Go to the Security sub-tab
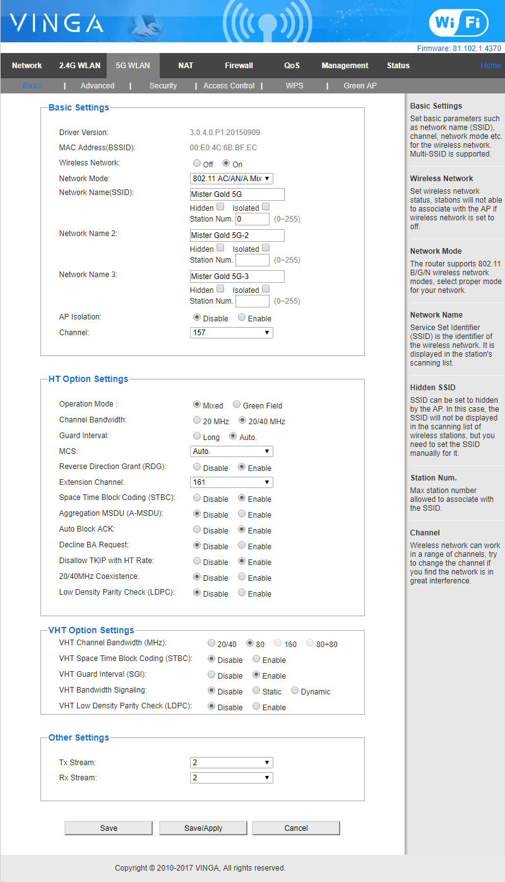Screen dimensions: 505x882 [163, 86]
